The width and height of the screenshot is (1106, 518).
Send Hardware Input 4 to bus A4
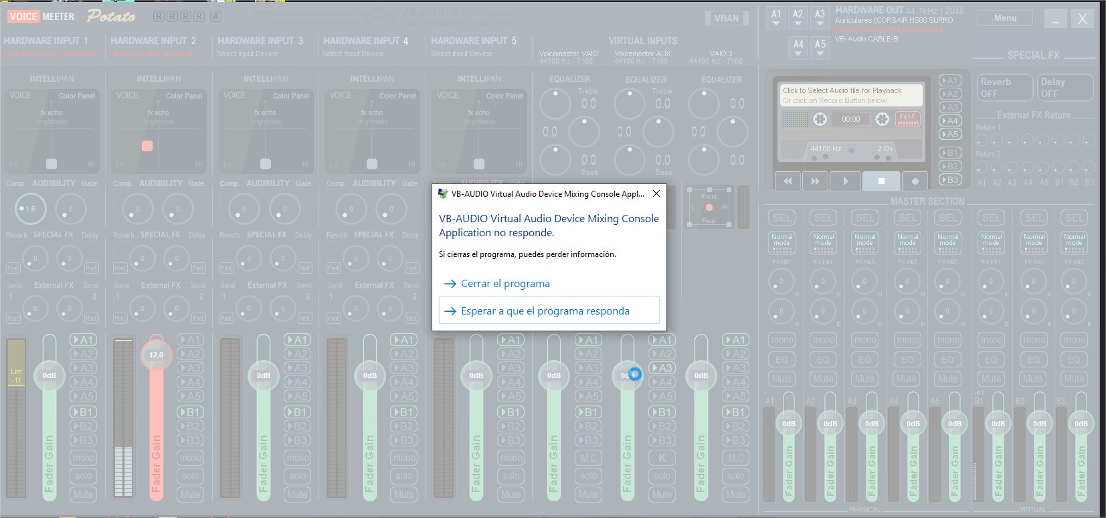(404, 382)
